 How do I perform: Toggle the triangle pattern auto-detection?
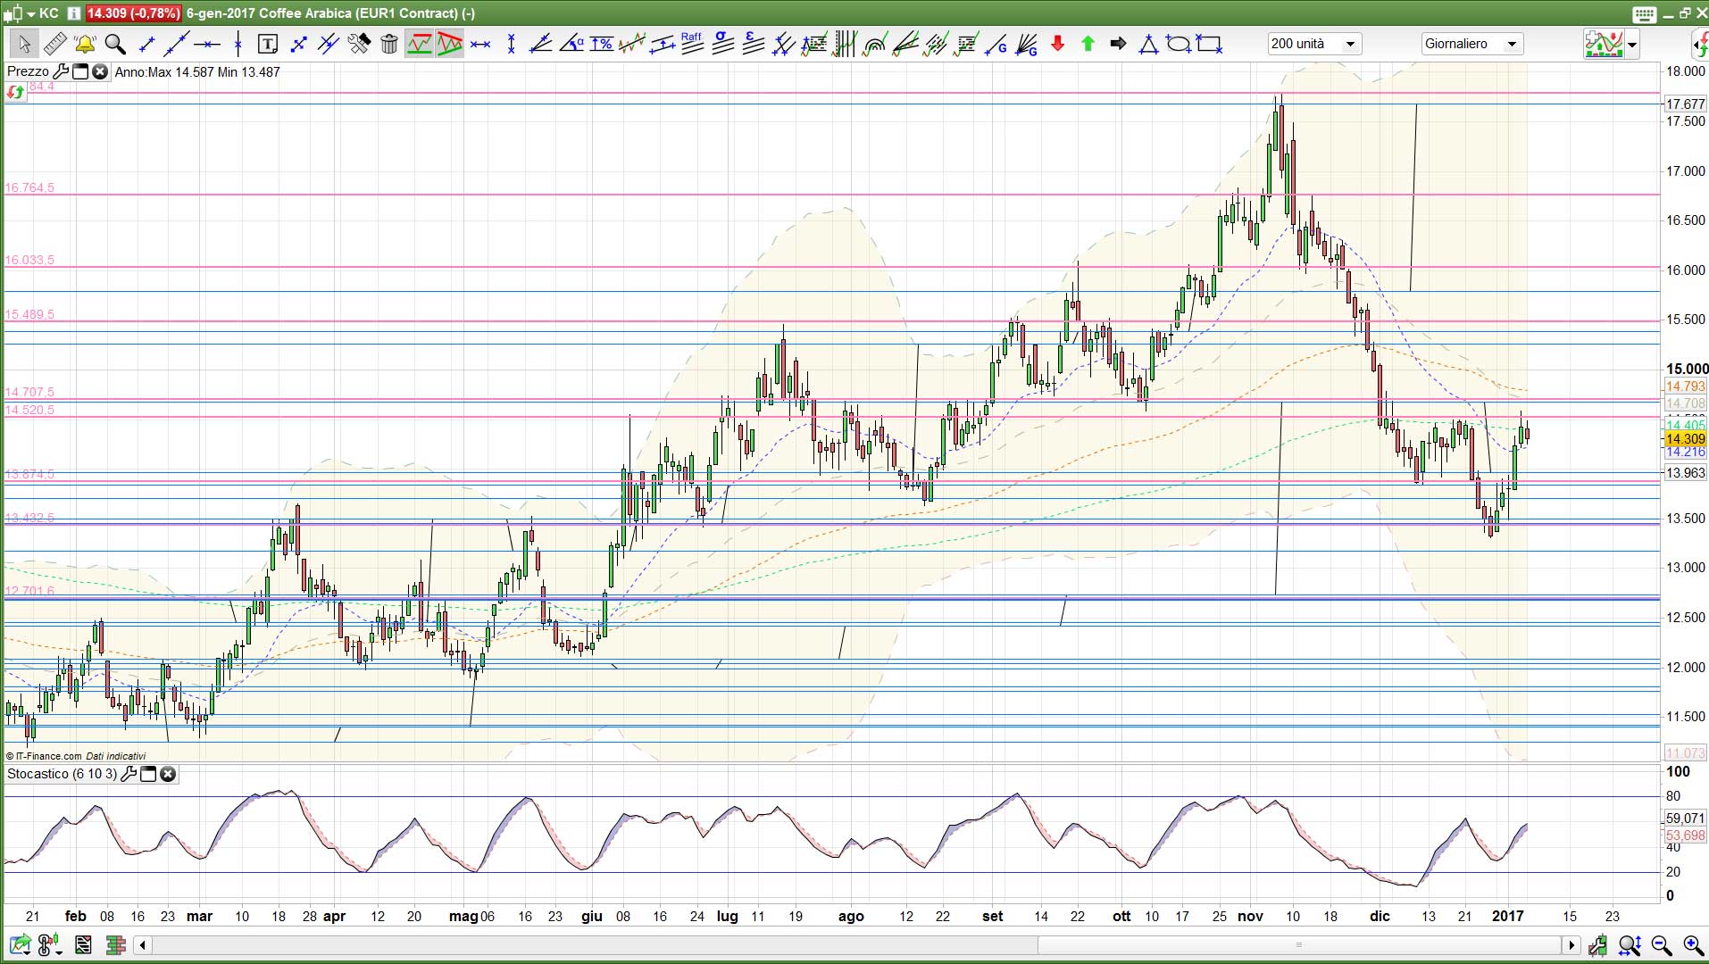[x=450, y=44]
